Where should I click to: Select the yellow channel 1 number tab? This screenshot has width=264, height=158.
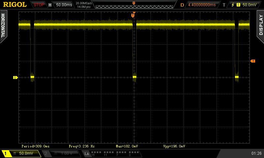[x=5, y=153]
